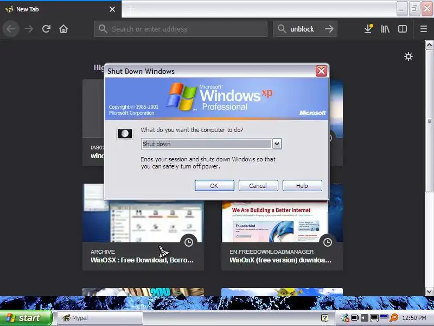Submit the 'unblock' search with the arrow
Screen dimensions: 434x326
[329, 29]
